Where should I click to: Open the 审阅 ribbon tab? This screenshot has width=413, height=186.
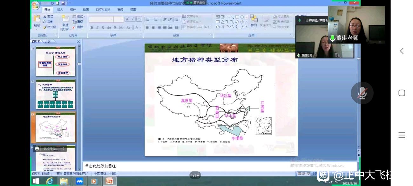[120, 10]
